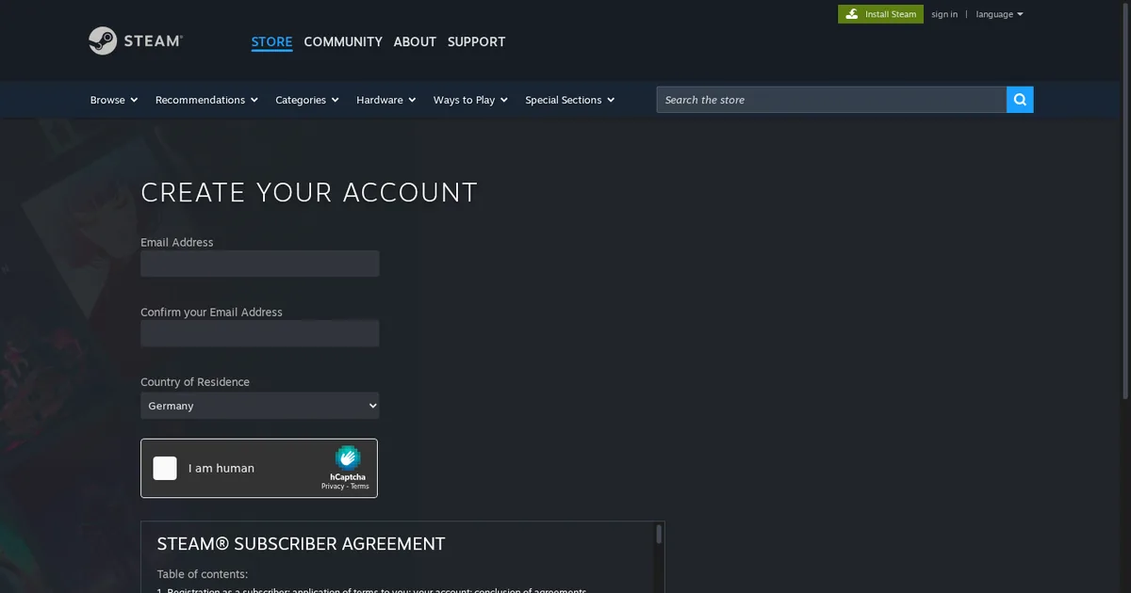
Task: Open the Browse dropdown menu
Action: (114, 100)
